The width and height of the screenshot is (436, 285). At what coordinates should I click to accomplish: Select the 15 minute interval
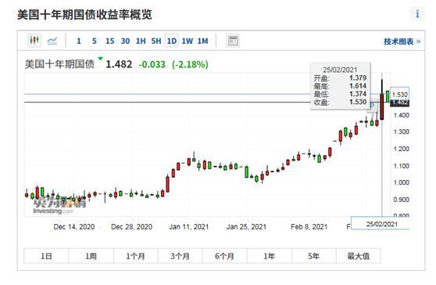110,41
